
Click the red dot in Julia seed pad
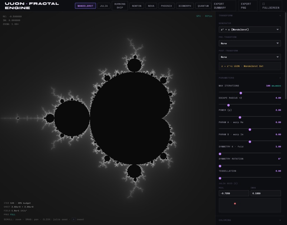pos(235,204)
